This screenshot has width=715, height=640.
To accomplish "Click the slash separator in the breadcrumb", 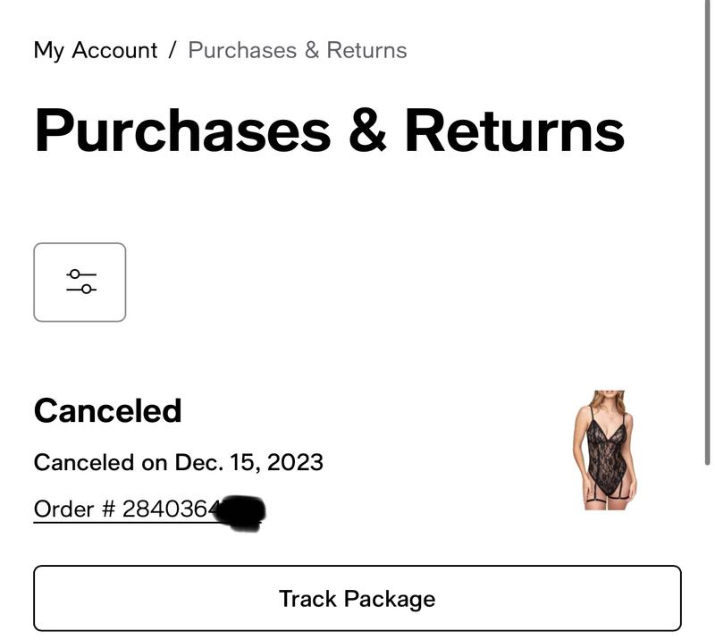I will point(172,50).
